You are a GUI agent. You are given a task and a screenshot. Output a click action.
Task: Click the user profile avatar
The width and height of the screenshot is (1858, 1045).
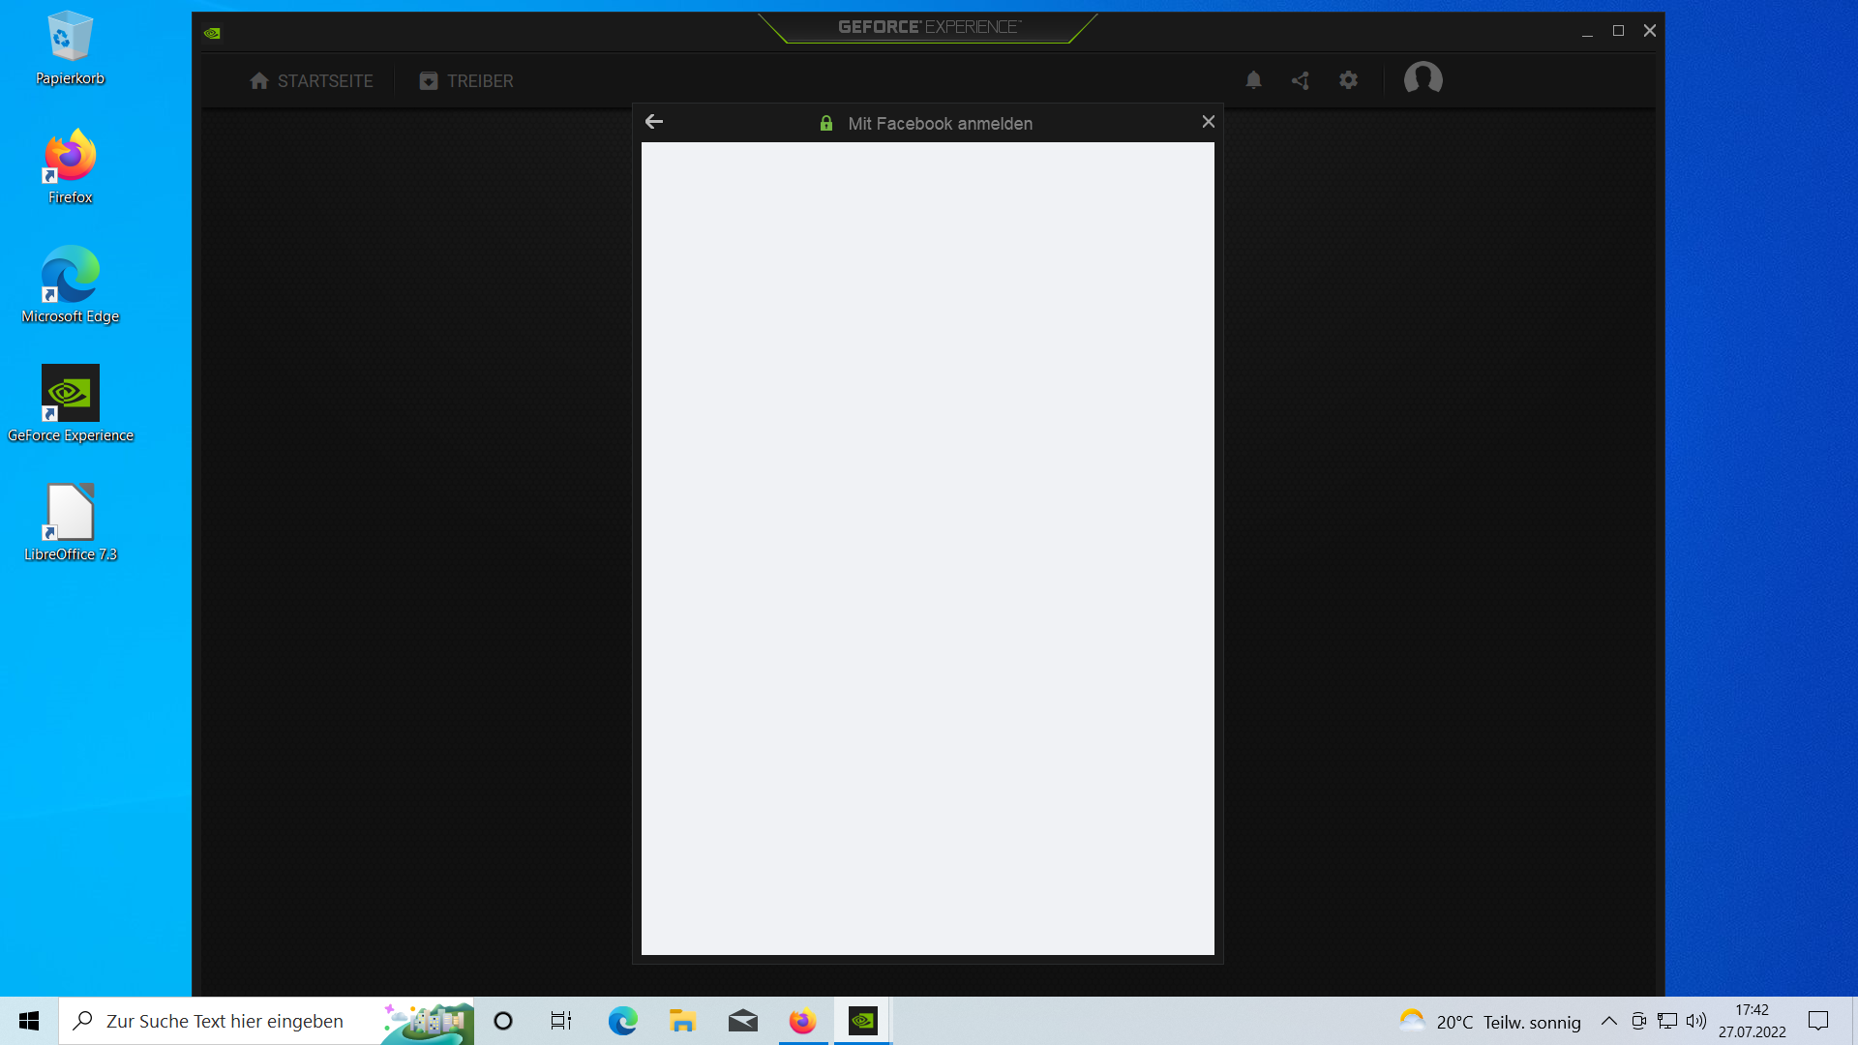[x=1423, y=79]
